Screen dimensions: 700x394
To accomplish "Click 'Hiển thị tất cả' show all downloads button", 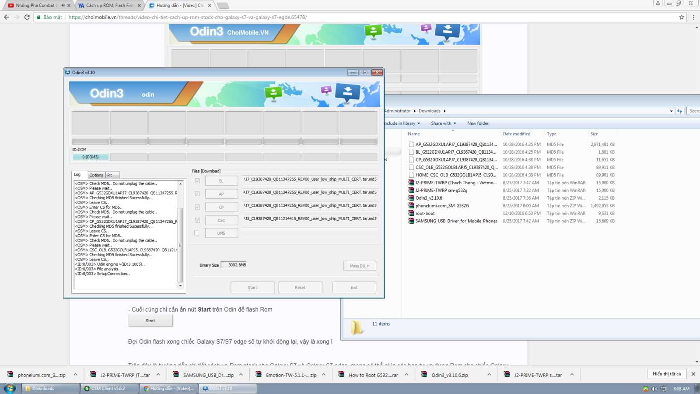I will (667, 374).
